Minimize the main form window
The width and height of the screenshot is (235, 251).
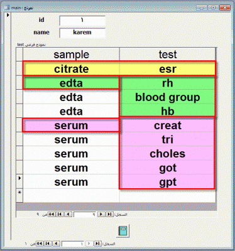click(x=202, y=8)
